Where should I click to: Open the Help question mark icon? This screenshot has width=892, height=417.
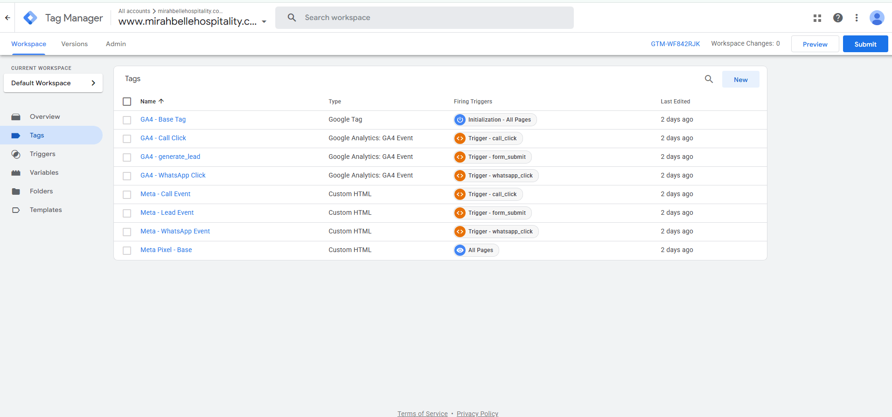pos(838,18)
